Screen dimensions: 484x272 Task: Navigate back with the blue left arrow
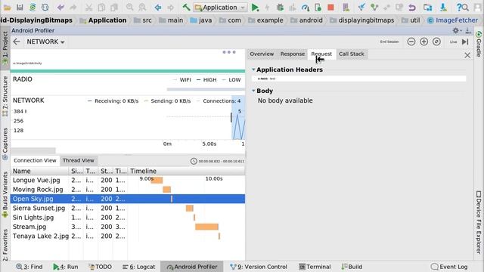(158, 7)
